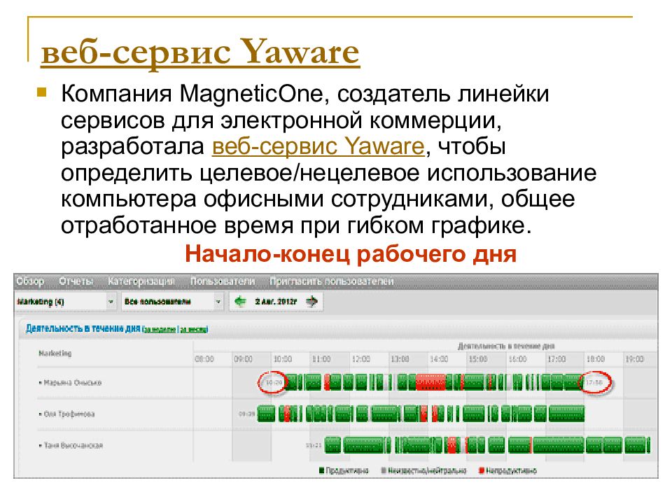Select user Марьяна Онысько row name

click(x=72, y=383)
